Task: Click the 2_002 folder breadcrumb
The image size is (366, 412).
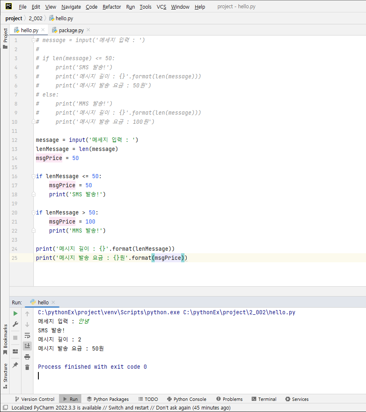Action: point(35,19)
